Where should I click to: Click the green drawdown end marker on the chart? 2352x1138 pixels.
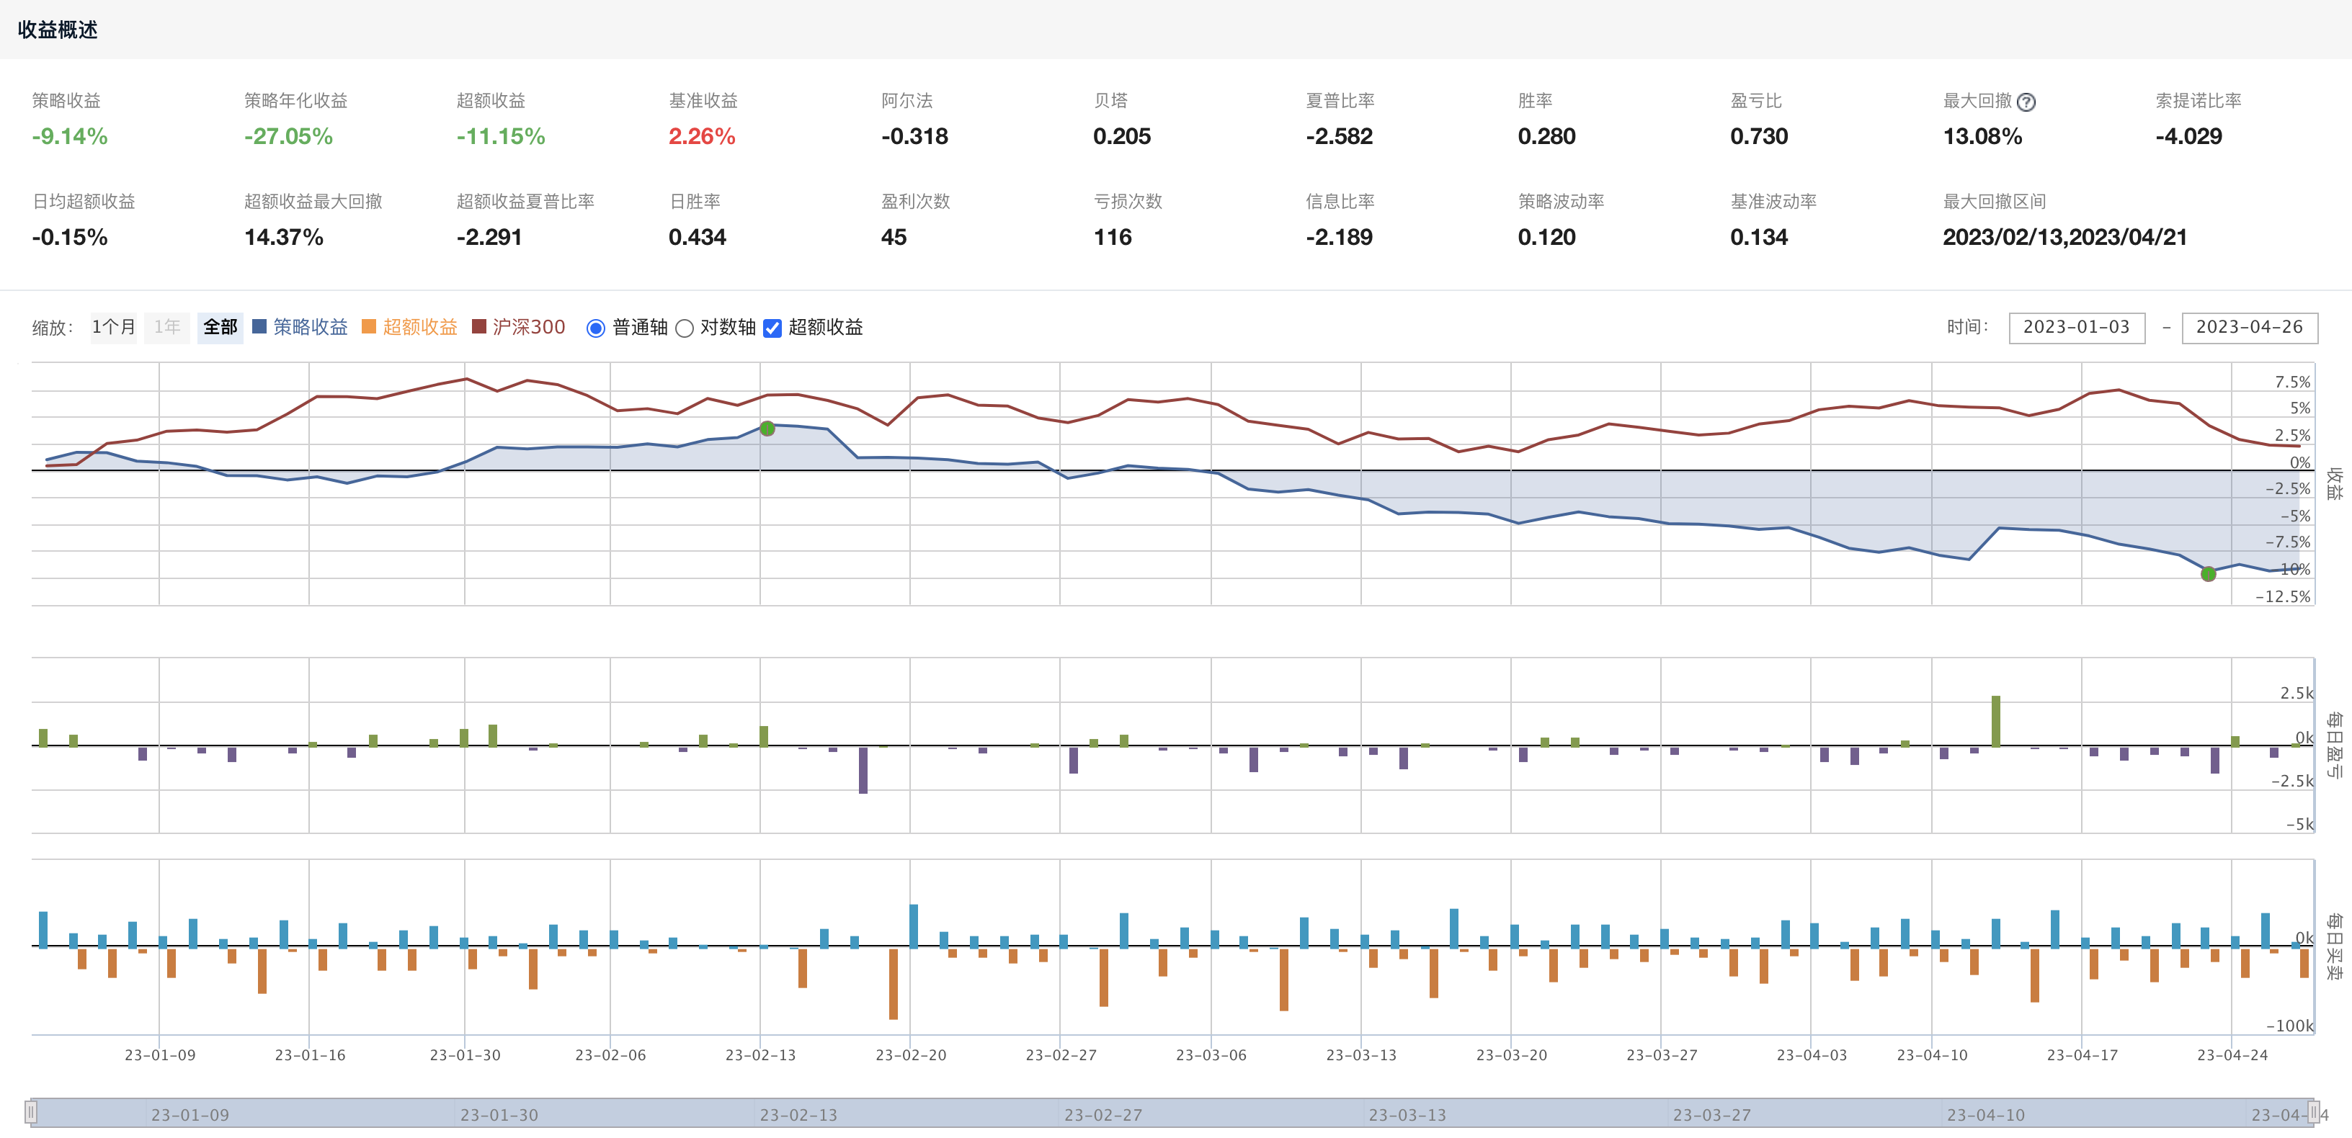[2208, 574]
